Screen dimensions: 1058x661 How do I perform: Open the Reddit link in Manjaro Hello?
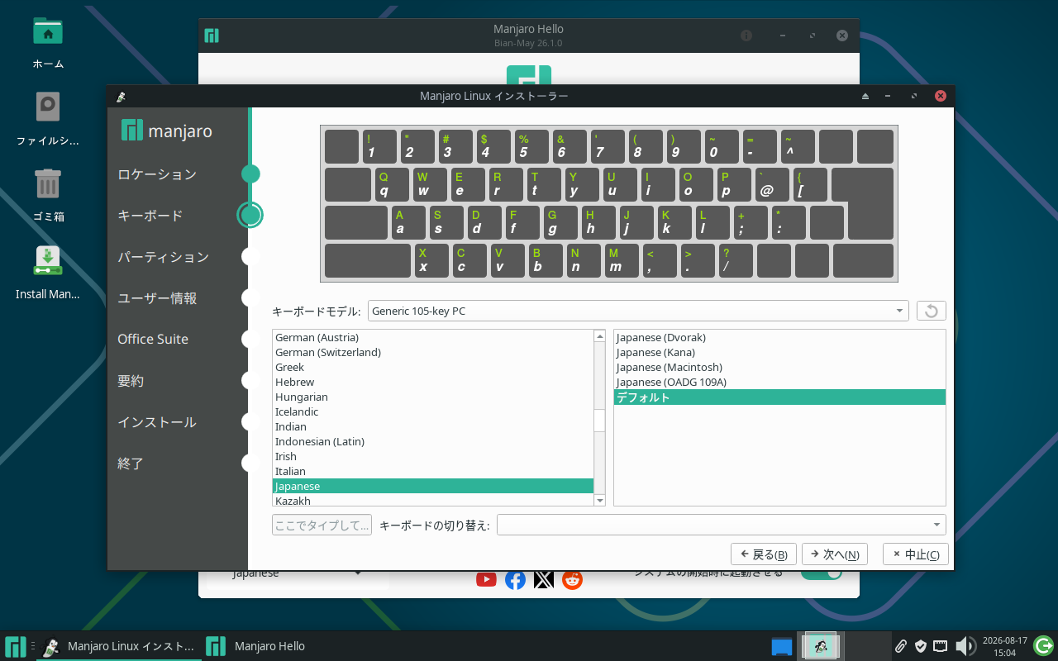(x=572, y=579)
